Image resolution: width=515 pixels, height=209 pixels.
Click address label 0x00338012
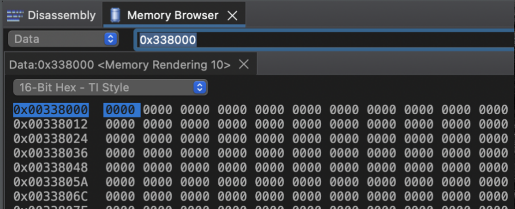pyautogui.click(x=51, y=124)
